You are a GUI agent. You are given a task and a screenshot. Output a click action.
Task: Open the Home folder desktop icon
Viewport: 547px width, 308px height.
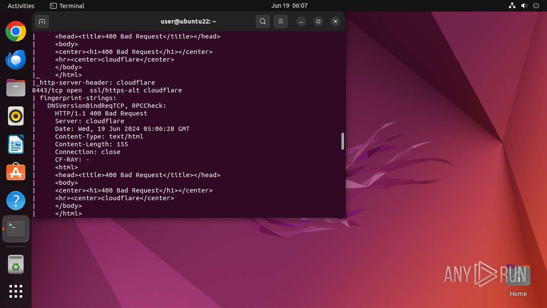[x=518, y=280]
